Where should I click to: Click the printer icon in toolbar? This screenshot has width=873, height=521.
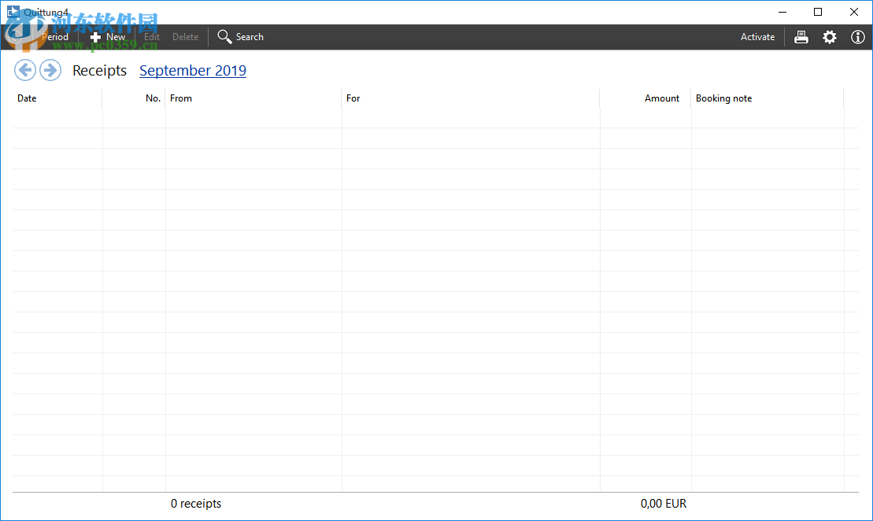pos(801,37)
